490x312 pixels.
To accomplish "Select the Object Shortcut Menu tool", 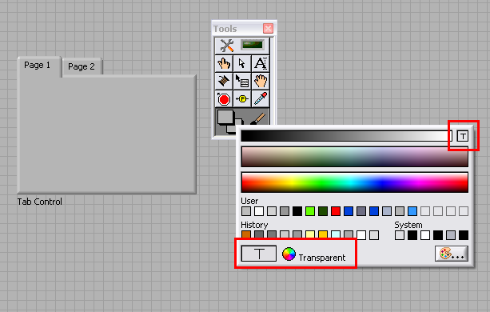I will (x=242, y=81).
